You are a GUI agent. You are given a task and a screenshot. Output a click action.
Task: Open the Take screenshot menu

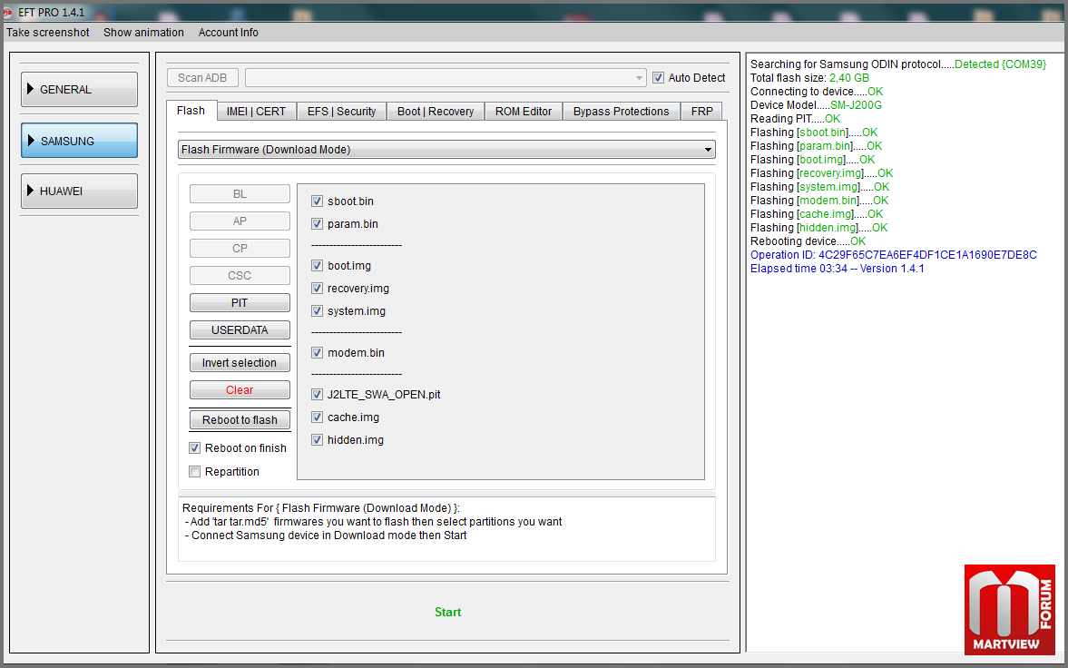pyautogui.click(x=48, y=32)
